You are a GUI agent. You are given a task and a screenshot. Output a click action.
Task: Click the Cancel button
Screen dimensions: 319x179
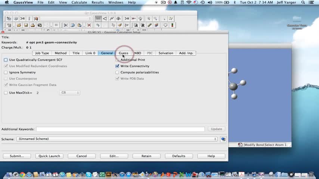point(81,156)
